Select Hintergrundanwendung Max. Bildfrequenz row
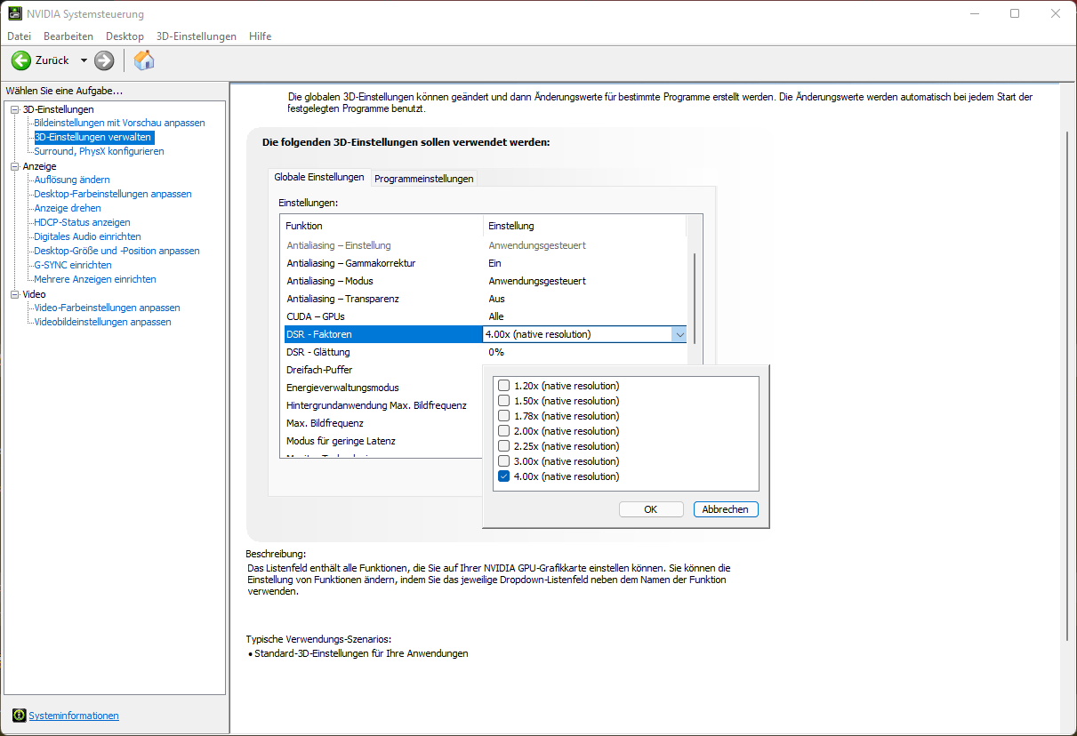 click(382, 405)
